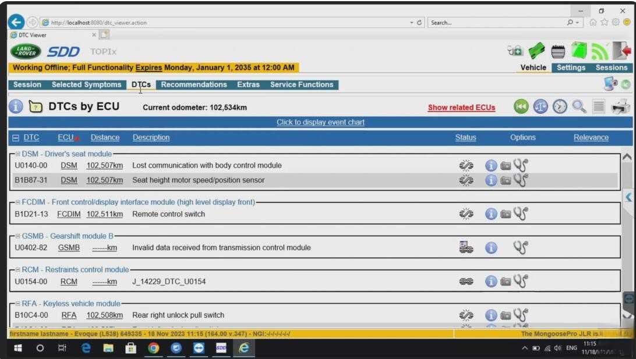This screenshot has width=636, height=359.
Task: Click the scroll up arrow of DTC list
Action: coord(627,157)
